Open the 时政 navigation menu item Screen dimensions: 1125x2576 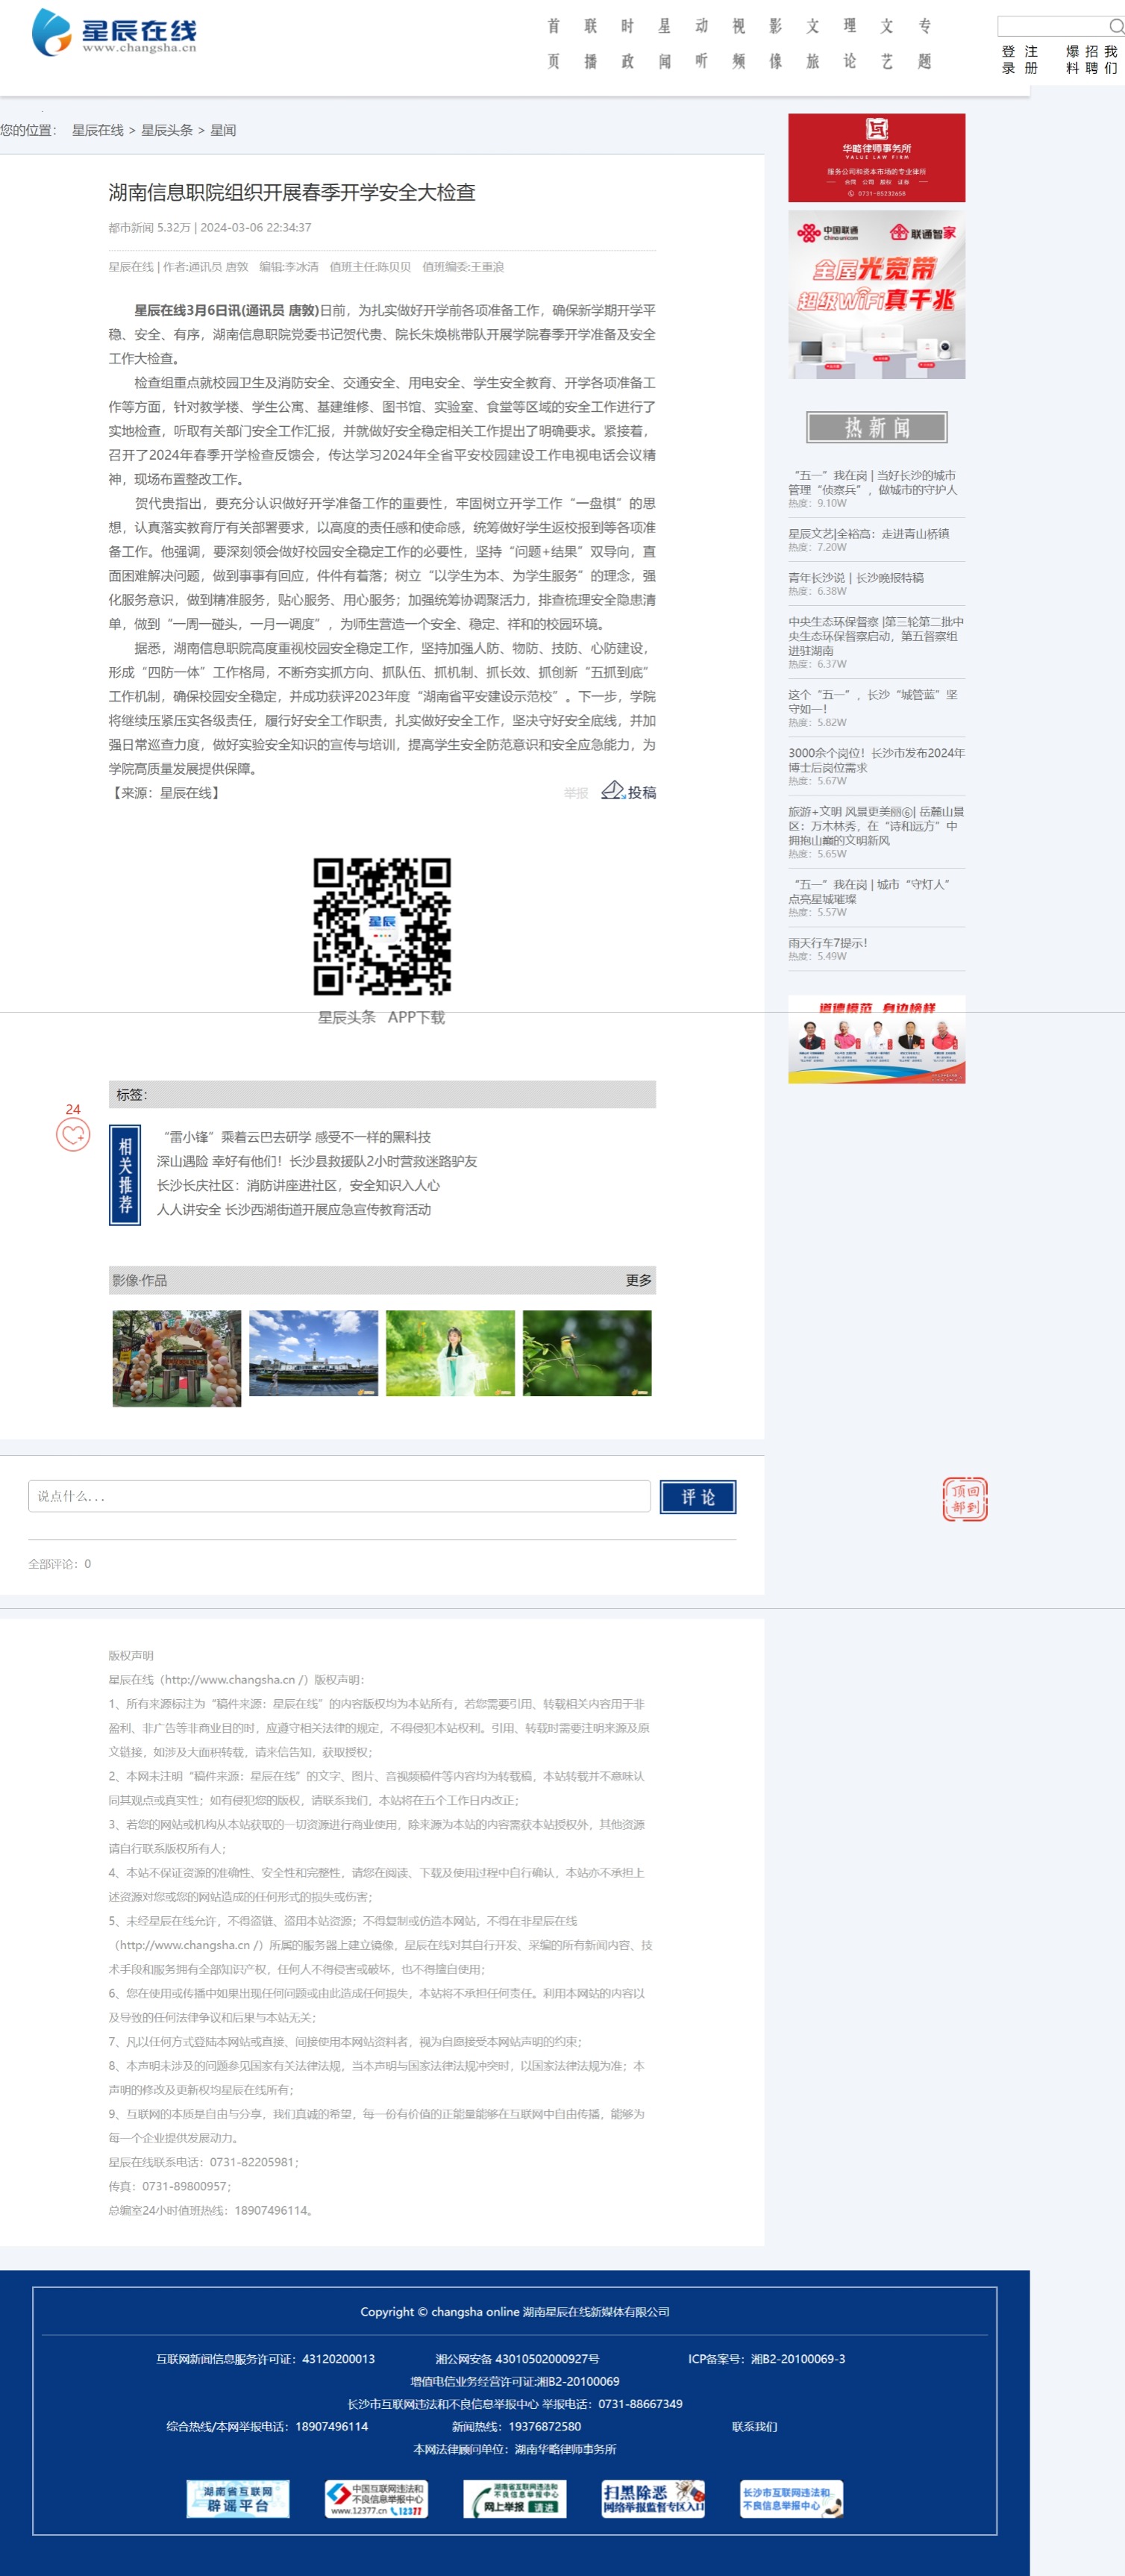(627, 44)
